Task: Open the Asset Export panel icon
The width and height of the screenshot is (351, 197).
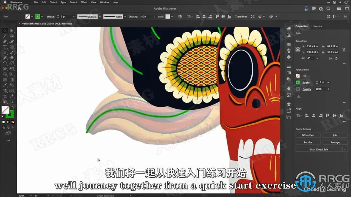Action: click(288, 111)
